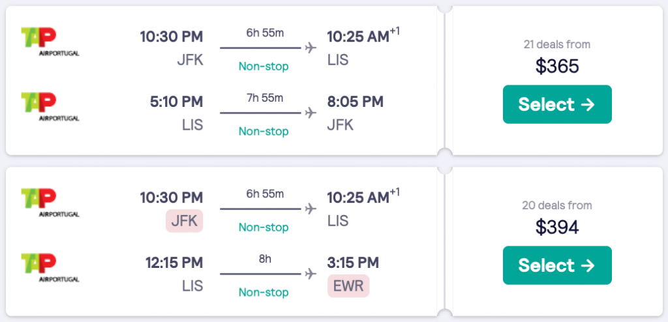Click the highlighted EWR airport badge

tap(348, 285)
